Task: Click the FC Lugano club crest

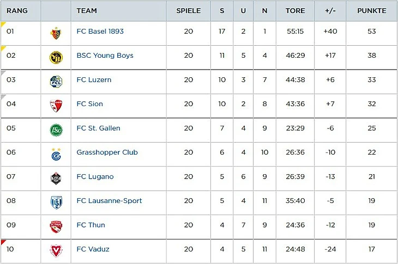Action: pyautogui.click(x=56, y=178)
